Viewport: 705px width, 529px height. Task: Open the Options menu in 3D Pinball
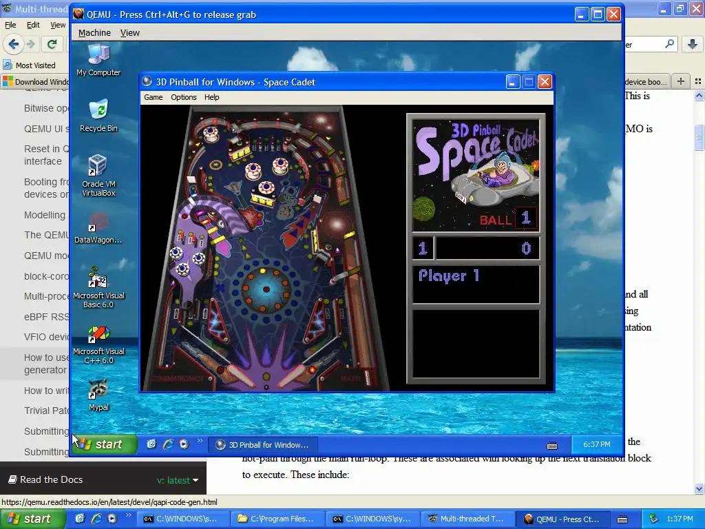click(183, 97)
